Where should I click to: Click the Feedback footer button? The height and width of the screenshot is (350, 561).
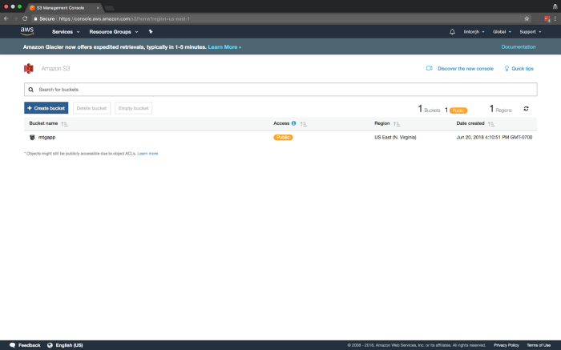[x=25, y=345]
